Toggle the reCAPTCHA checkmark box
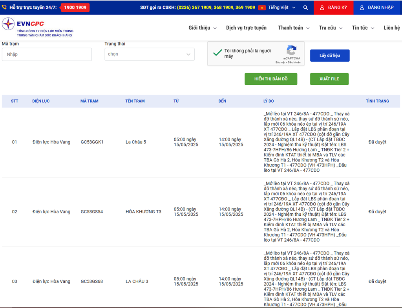Screen dimensions: 402x308 pos(217,53)
